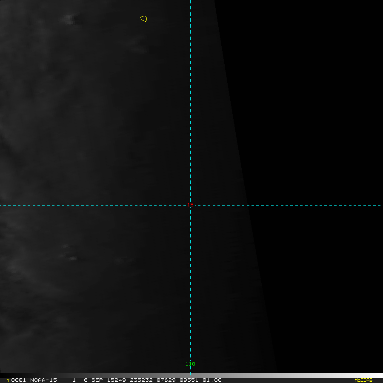Click the 15249 Julian day value
Viewport: 383px width, 383px height.
click(118, 380)
